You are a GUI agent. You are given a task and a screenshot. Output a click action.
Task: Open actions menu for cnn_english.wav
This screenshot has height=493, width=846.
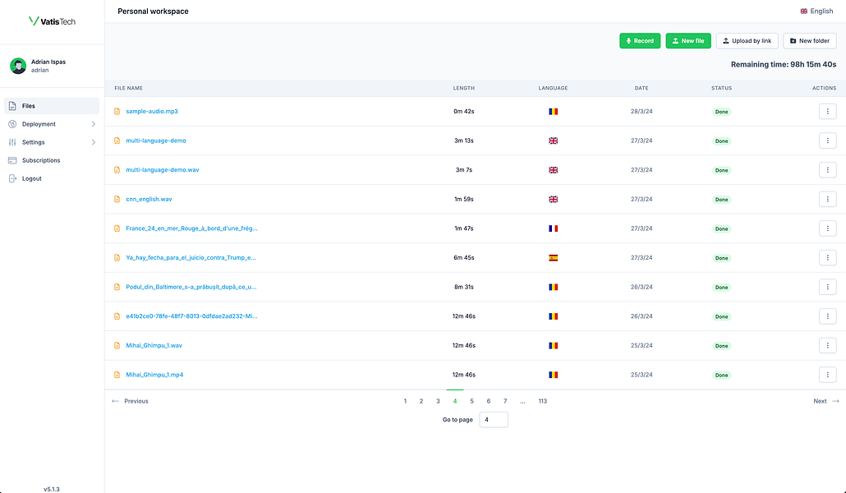tap(827, 199)
